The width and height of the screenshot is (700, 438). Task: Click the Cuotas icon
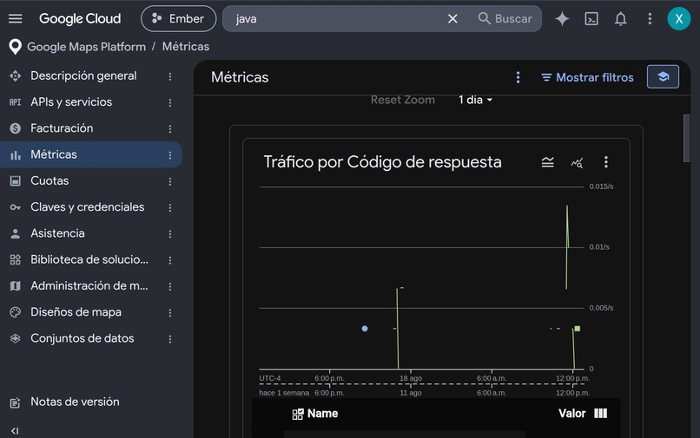tap(15, 181)
